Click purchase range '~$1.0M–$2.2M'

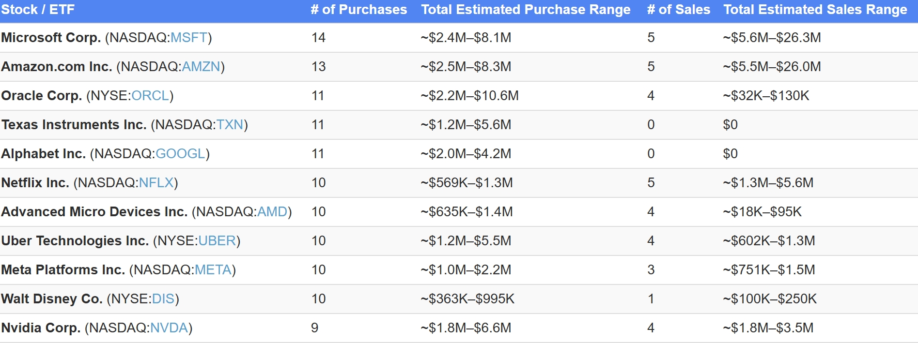click(466, 270)
